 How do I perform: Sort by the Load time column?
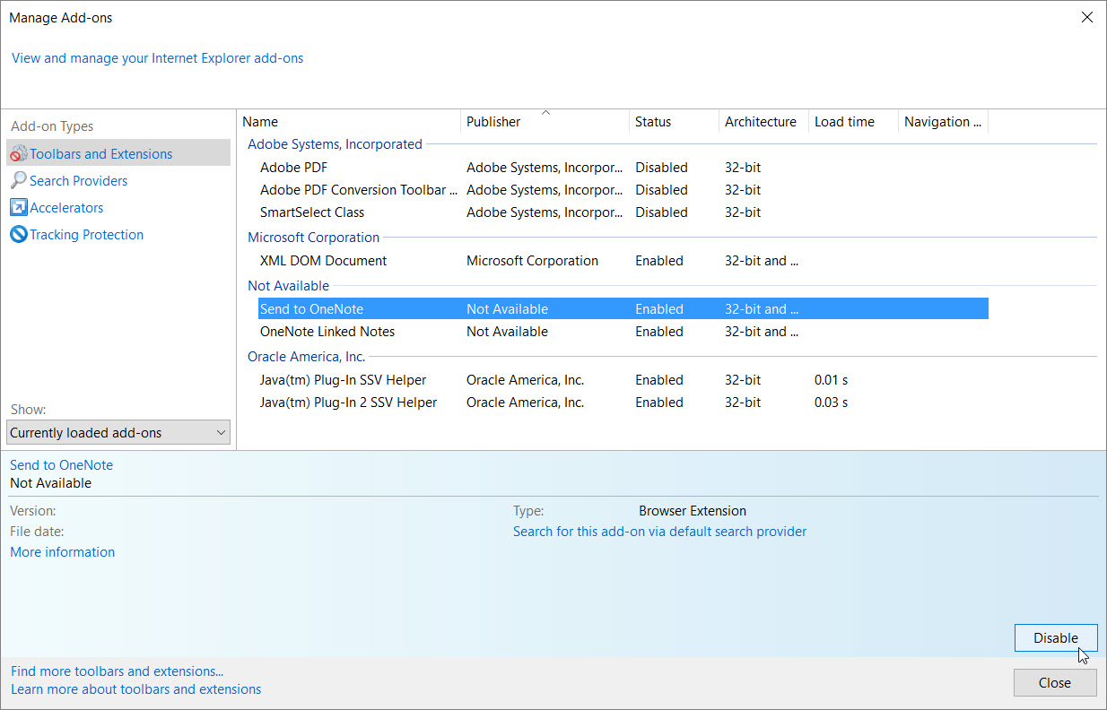click(x=853, y=122)
